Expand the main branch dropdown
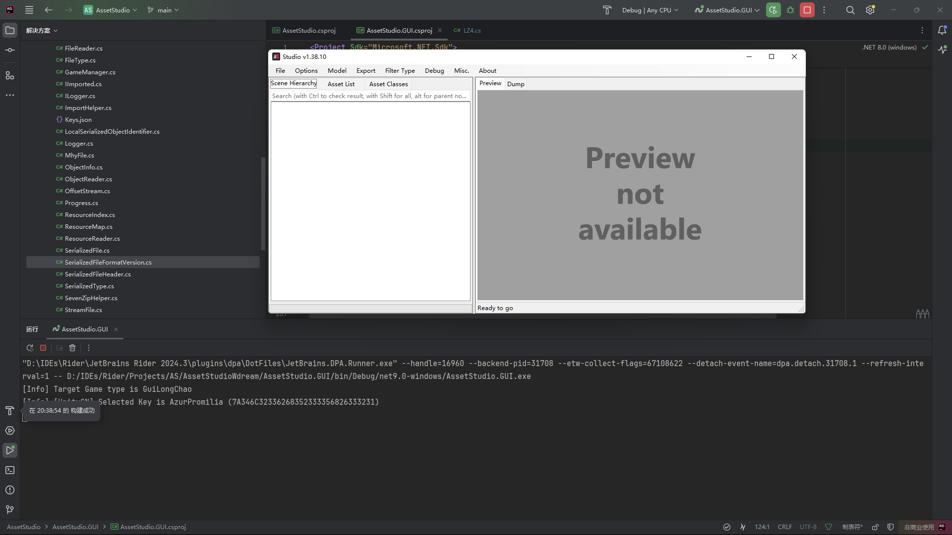Viewport: 952px width, 535px height. [164, 10]
